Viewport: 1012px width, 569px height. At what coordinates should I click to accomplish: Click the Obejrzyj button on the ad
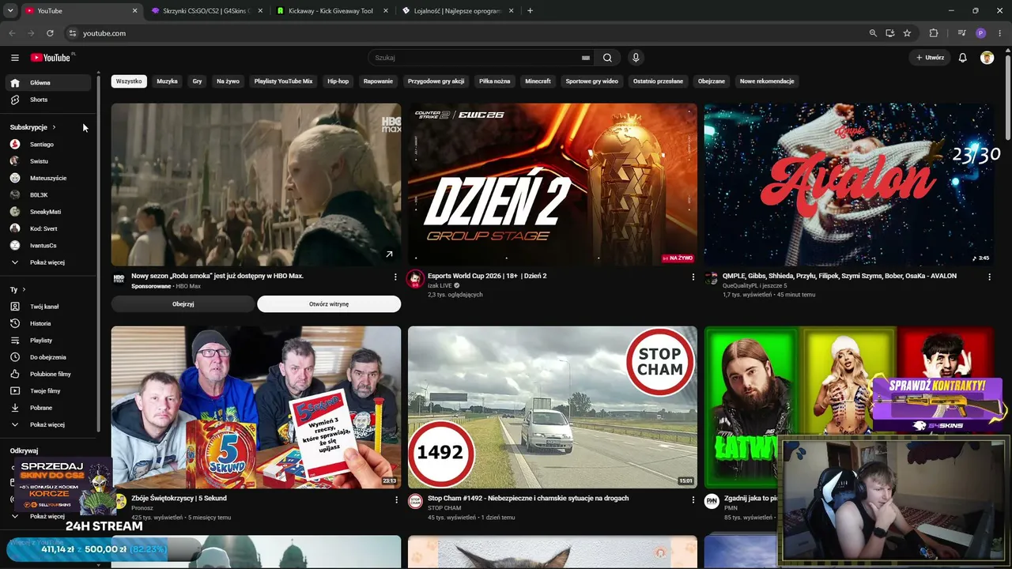tap(183, 304)
